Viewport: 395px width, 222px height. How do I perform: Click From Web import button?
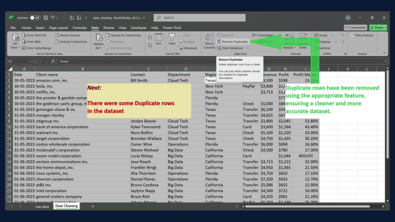click(32, 42)
